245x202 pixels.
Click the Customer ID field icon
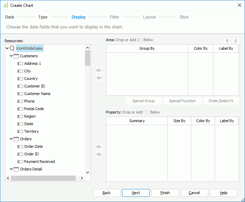point(20,86)
